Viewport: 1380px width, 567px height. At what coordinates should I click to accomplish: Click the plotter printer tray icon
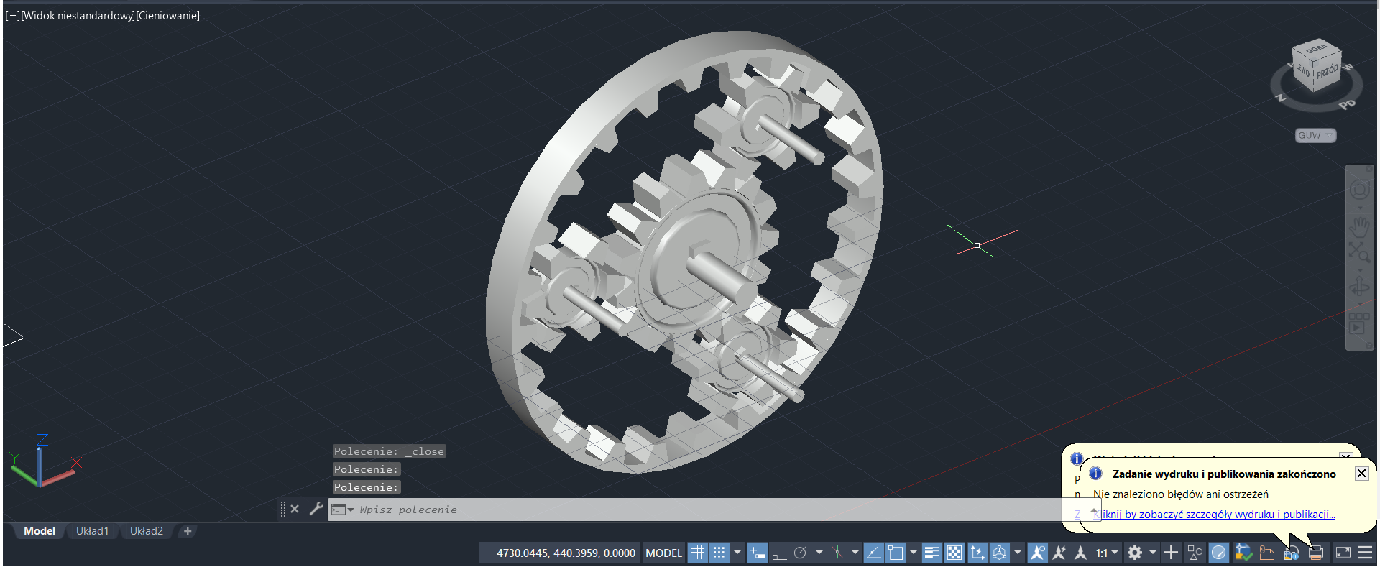click(1316, 553)
